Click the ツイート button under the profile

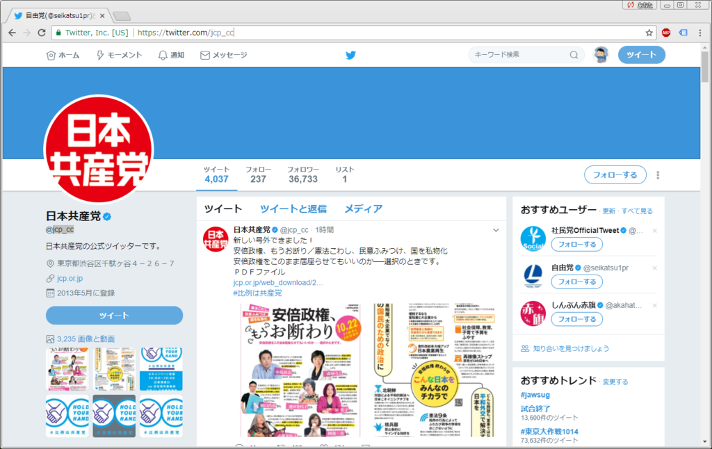click(x=115, y=316)
